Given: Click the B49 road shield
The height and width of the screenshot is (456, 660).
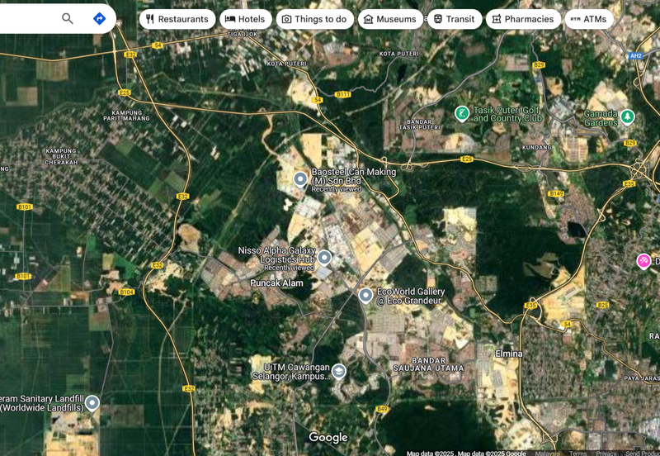Looking at the screenshot, I should pos(382,409).
